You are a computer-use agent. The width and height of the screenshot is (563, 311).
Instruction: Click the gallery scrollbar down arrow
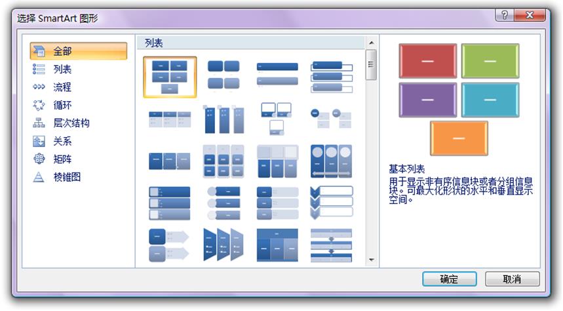click(x=372, y=260)
